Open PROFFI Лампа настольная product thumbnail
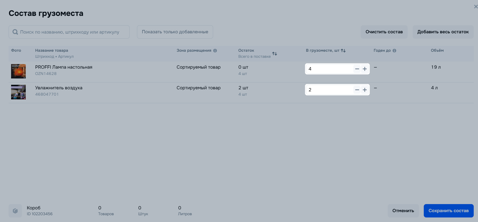478x222 pixels. coord(18,71)
